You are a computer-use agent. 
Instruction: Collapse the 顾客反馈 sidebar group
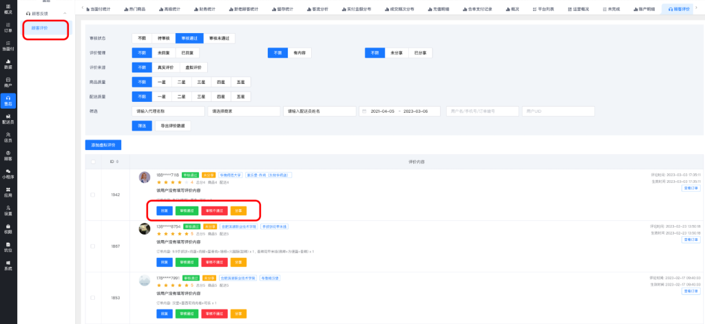64,13
